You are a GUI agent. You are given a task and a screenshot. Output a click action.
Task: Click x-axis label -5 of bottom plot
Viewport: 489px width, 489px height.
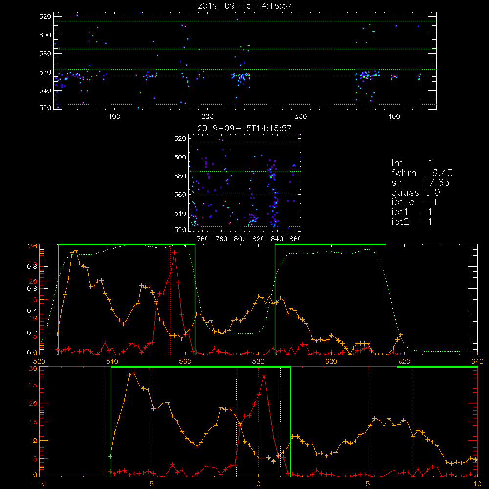149,484
